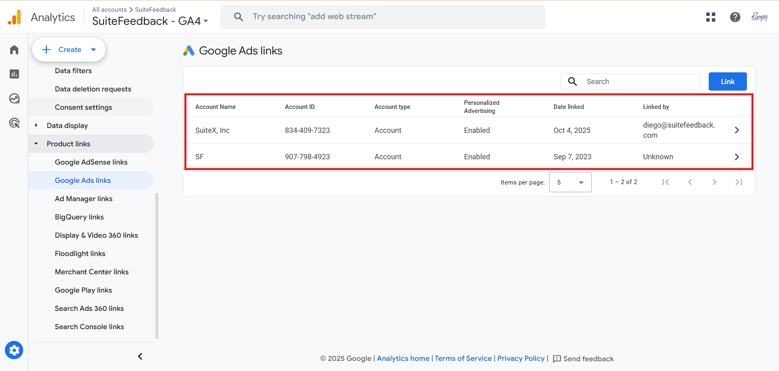
Task: Open the Advertising icon in sidebar
Action: tap(14, 123)
